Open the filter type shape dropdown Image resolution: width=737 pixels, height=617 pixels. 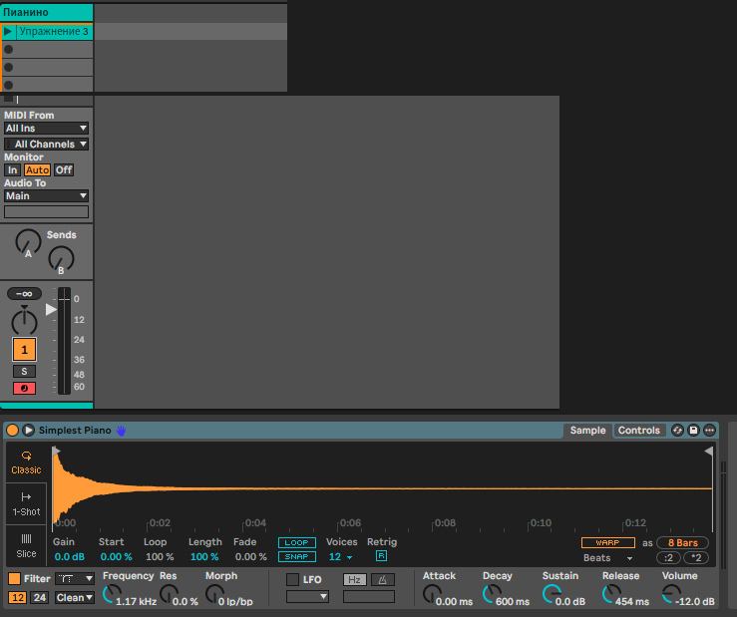74,578
